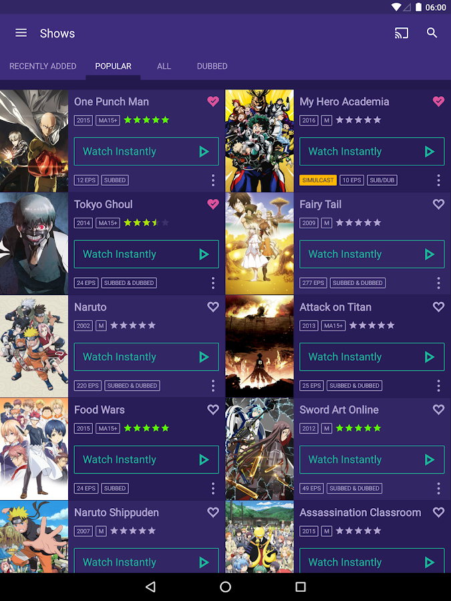
Task: Open the search magnifier icon
Action: point(432,33)
